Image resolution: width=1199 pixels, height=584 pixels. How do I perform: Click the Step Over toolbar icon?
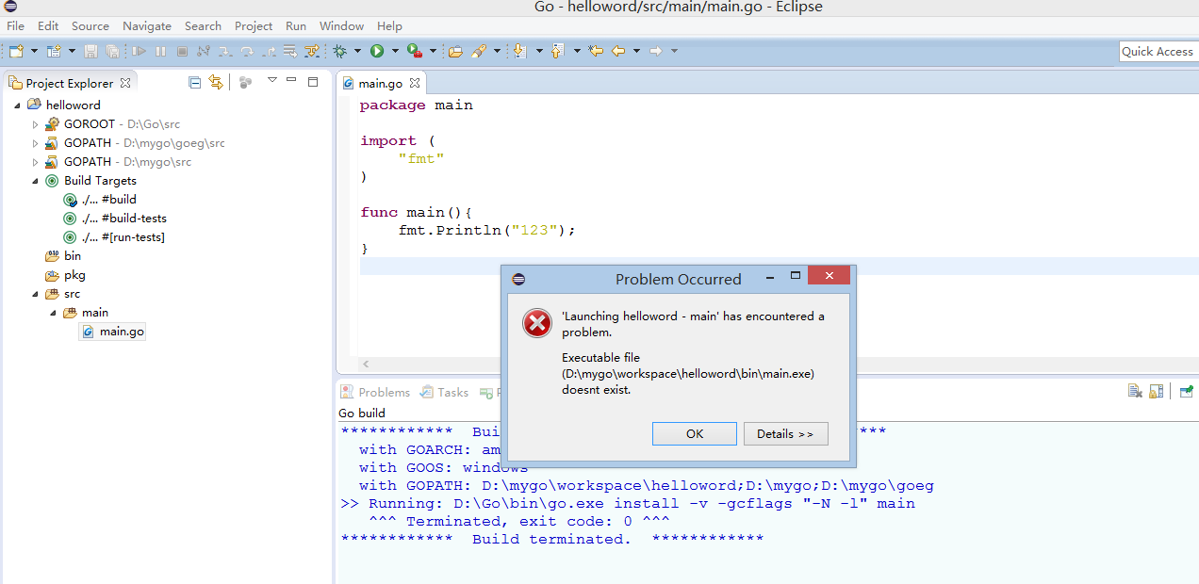pyautogui.click(x=247, y=51)
